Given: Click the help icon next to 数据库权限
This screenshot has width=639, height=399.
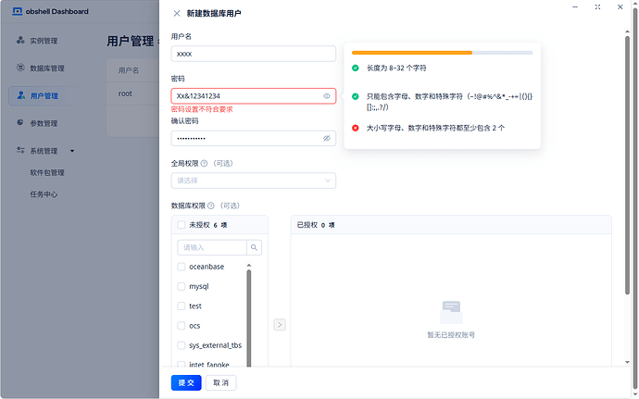Looking at the screenshot, I should pos(211,206).
